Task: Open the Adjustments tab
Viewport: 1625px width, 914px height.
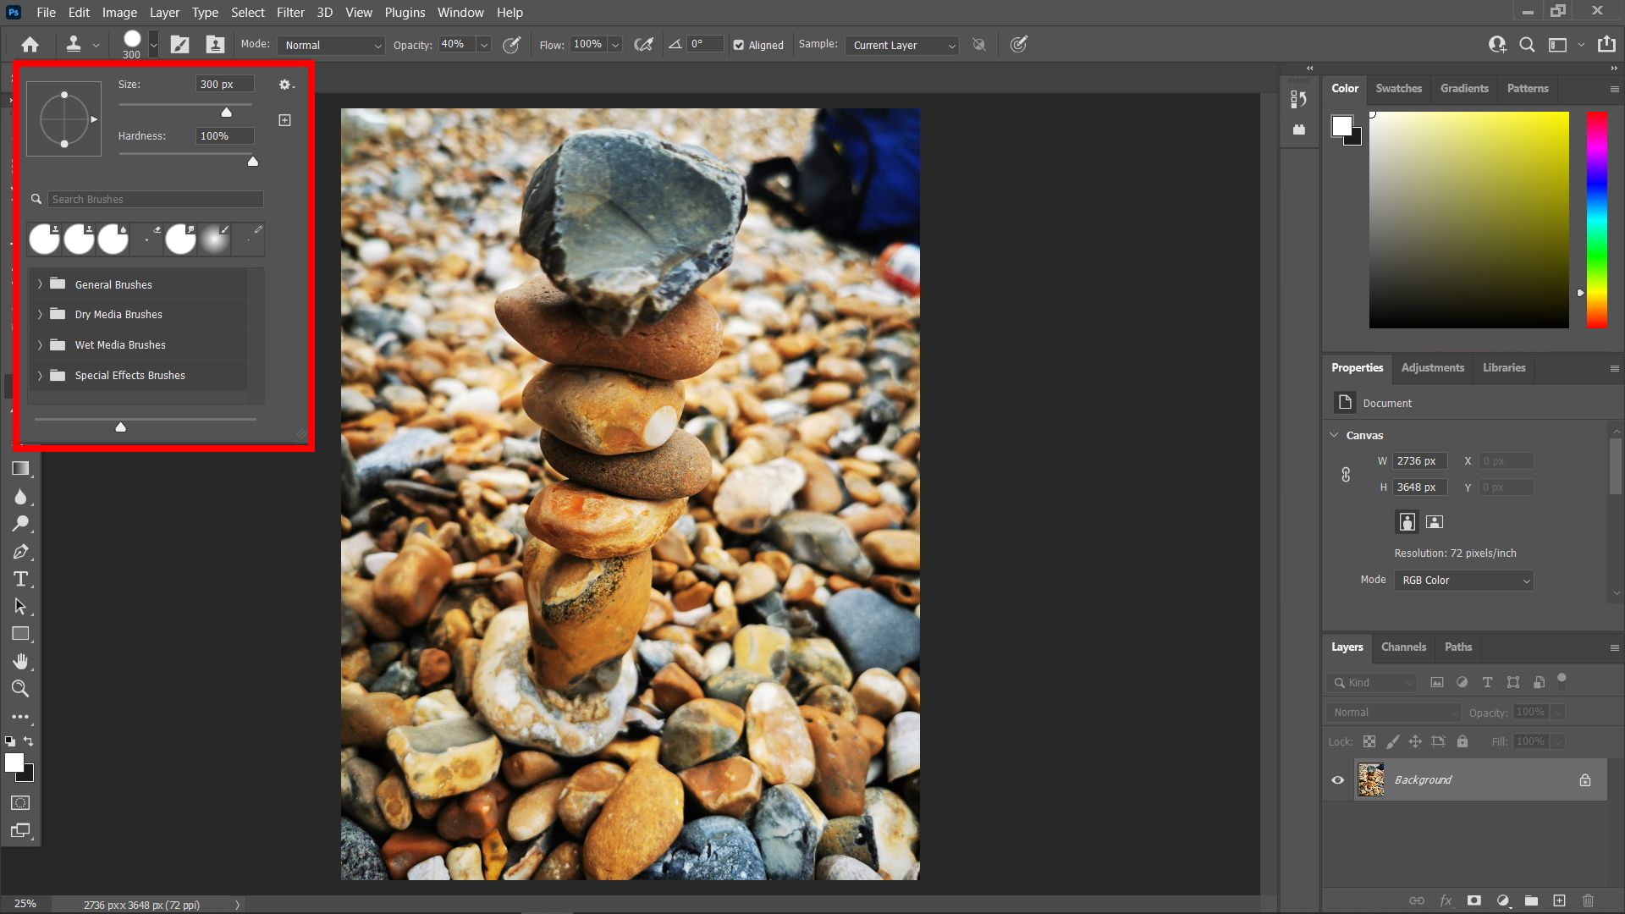Action: [x=1432, y=367]
